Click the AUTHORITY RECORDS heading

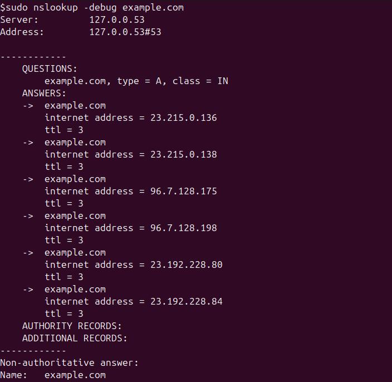[72, 326]
